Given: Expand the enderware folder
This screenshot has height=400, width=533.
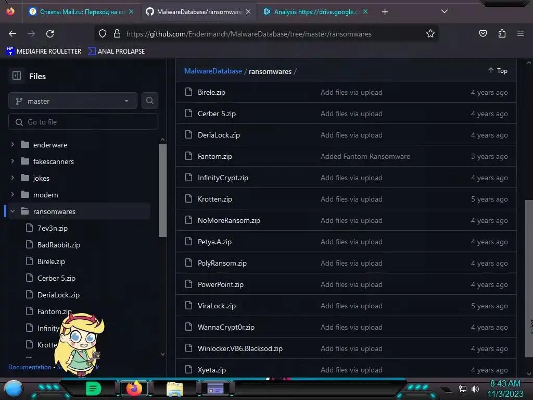Looking at the screenshot, I should click(x=12, y=145).
